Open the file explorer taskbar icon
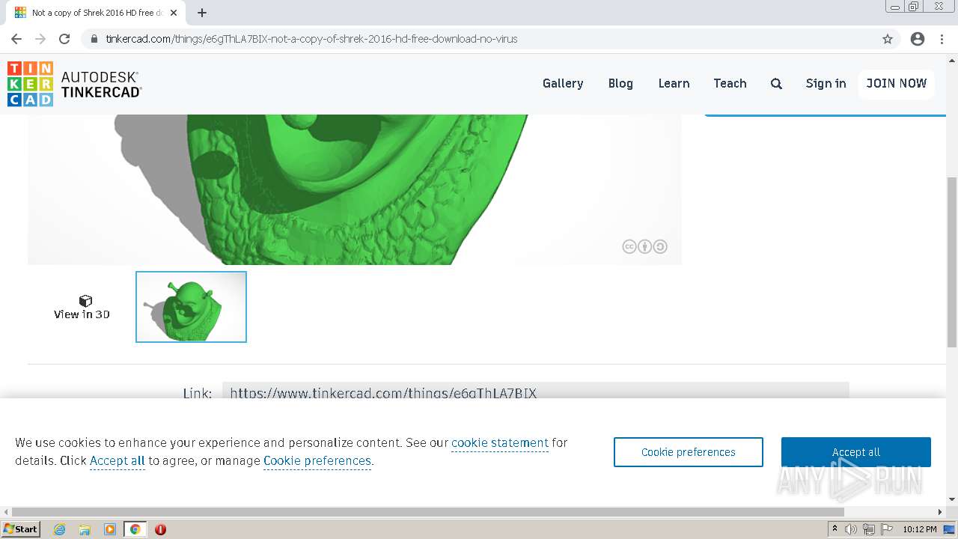Screen dimensions: 958x539 click(x=85, y=529)
